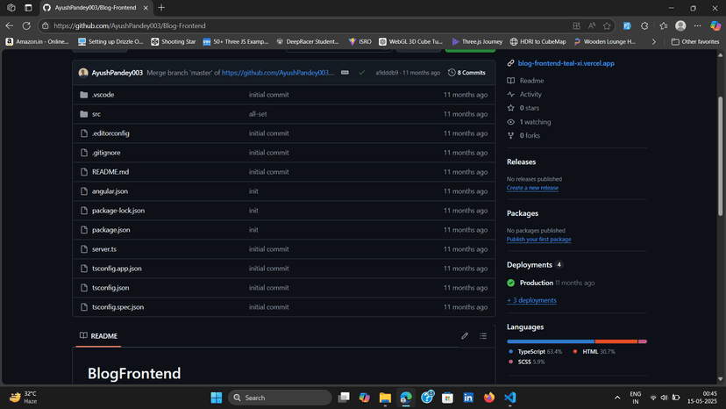View the 8 Commits history
This screenshot has width=726, height=409.
pyautogui.click(x=466, y=73)
